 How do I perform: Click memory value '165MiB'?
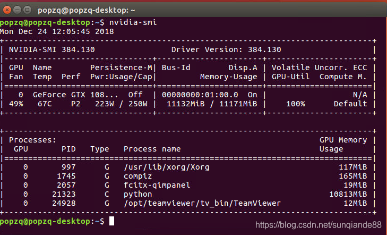353,176
